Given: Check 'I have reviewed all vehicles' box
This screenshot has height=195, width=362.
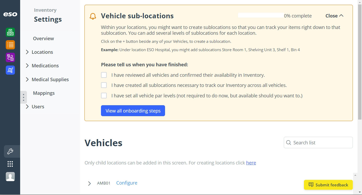Looking at the screenshot, I should click(104, 75).
